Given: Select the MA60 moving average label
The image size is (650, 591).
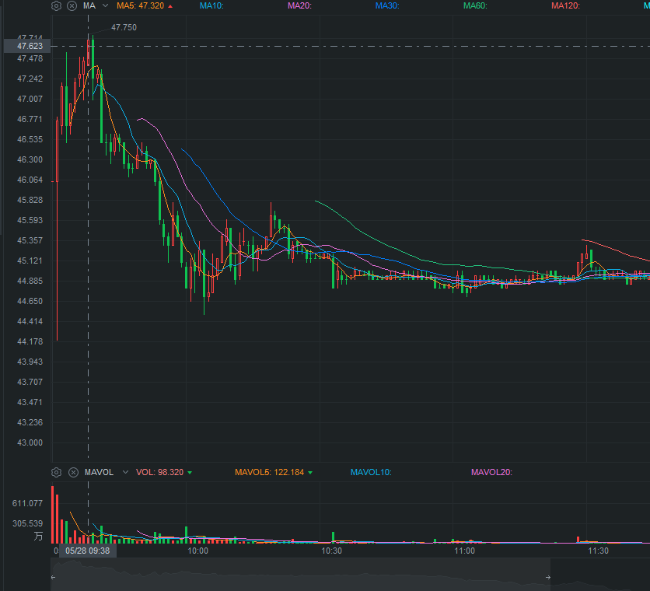Looking at the screenshot, I should point(475,5).
